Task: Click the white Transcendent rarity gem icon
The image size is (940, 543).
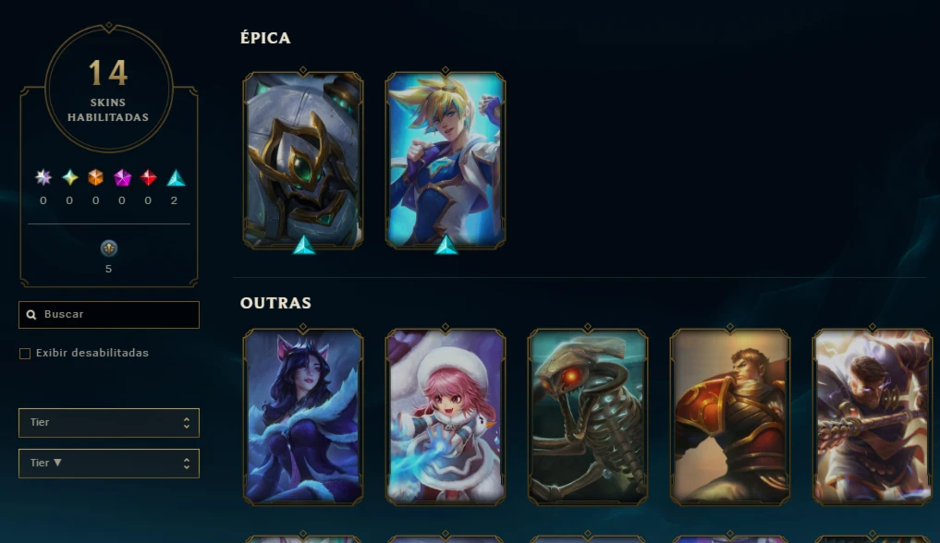Action: [x=43, y=178]
